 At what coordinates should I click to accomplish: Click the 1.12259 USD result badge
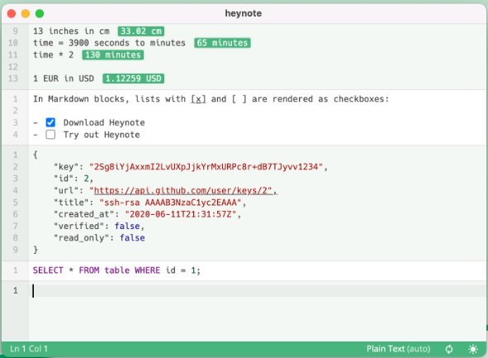(133, 79)
